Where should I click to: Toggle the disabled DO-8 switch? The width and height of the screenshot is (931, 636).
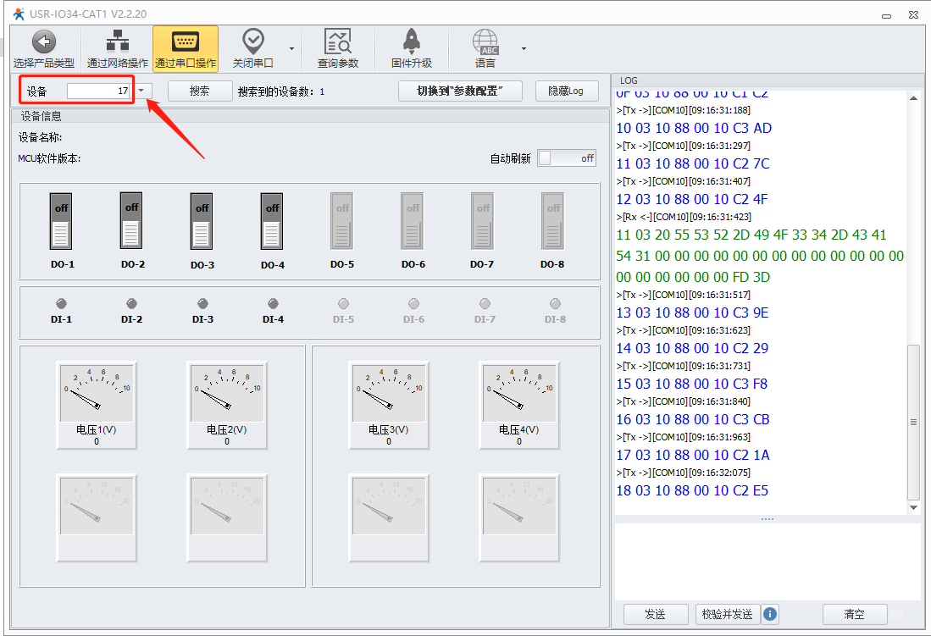(553, 221)
